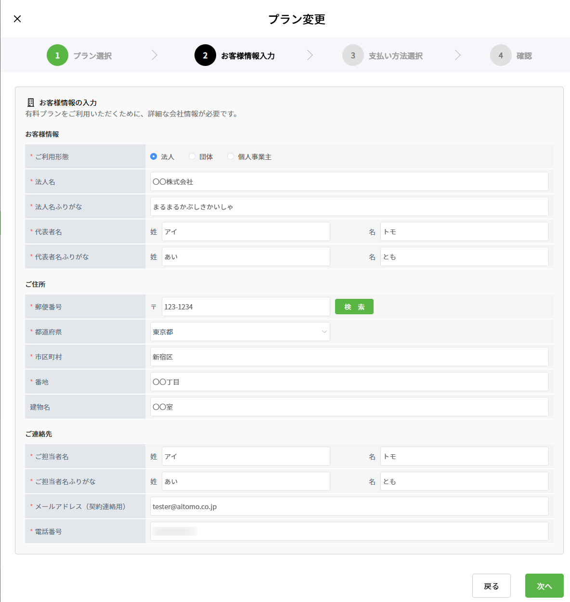Select the 法人 radio button
This screenshot has width=570, height=602.
(154, 156)
